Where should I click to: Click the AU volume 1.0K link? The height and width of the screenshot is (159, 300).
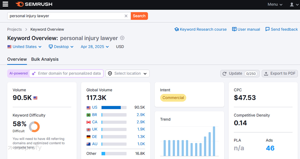(141, 144)
